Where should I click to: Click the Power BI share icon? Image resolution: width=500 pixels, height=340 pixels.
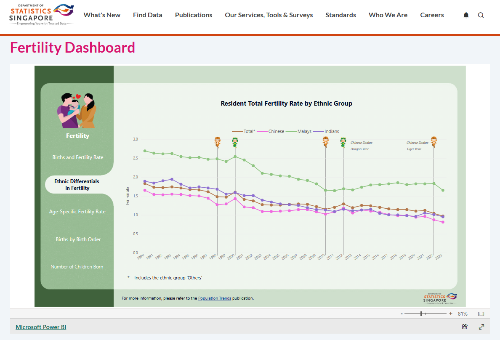coord(465,327)
